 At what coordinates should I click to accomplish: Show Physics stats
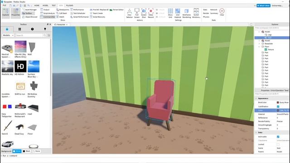206,17
